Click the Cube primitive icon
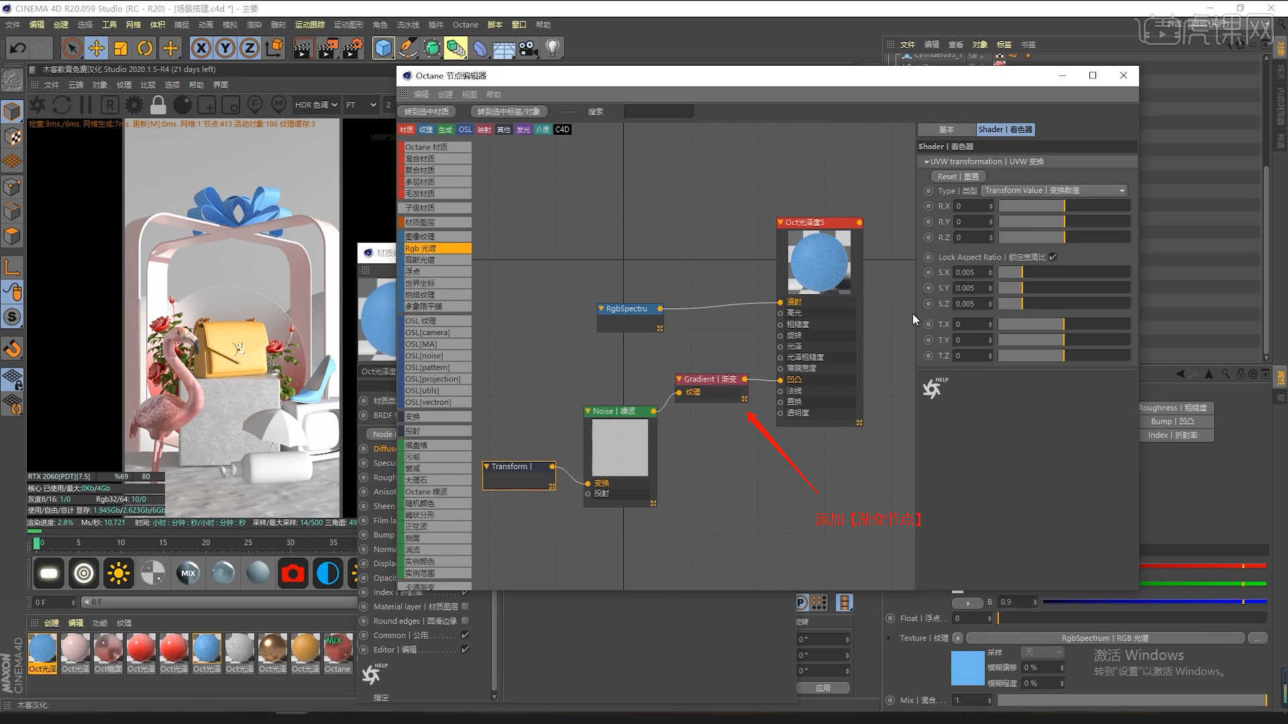1288x724 pixels. point(383,48)
